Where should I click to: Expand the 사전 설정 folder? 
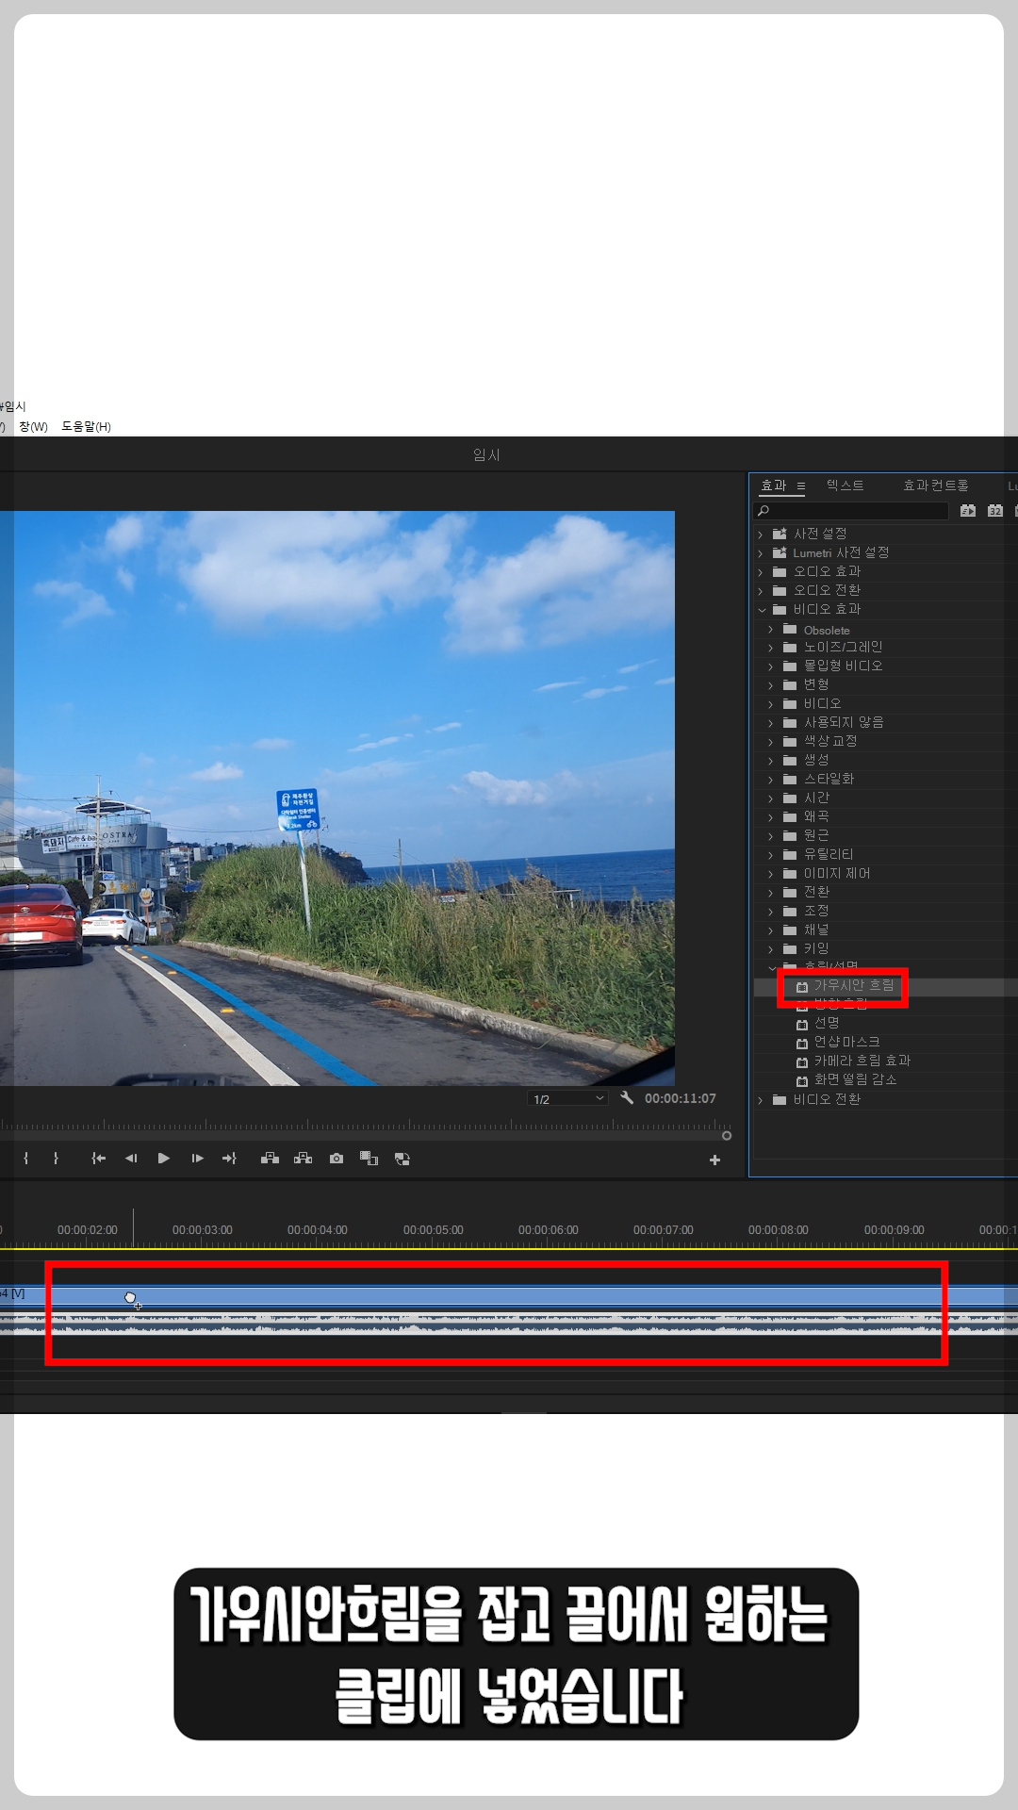[761, 535]
